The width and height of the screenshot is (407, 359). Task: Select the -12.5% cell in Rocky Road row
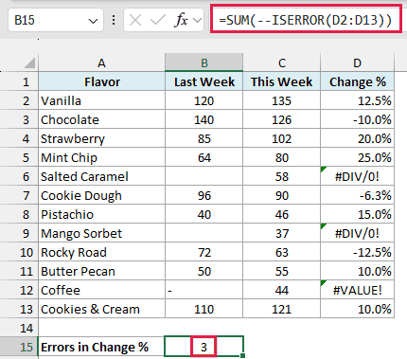357,252
